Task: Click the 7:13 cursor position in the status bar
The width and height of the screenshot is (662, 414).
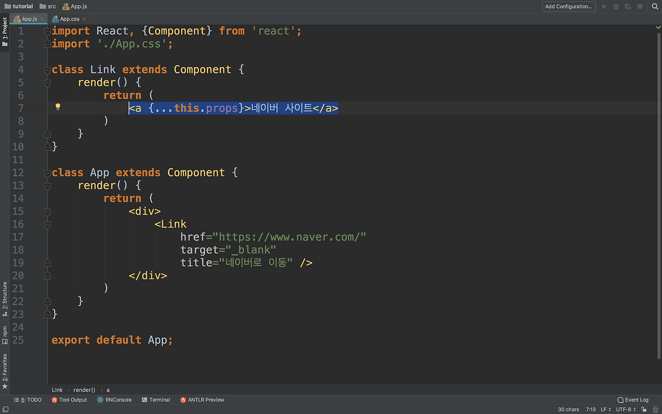Action: pyautogui.click(x=591, y=409)
